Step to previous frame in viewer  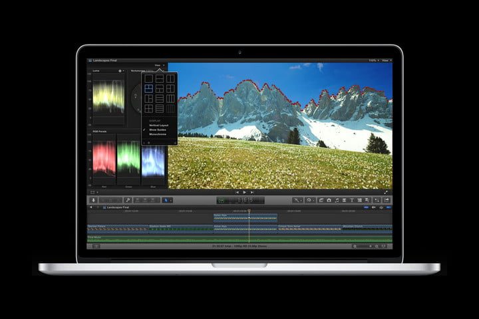237,192
